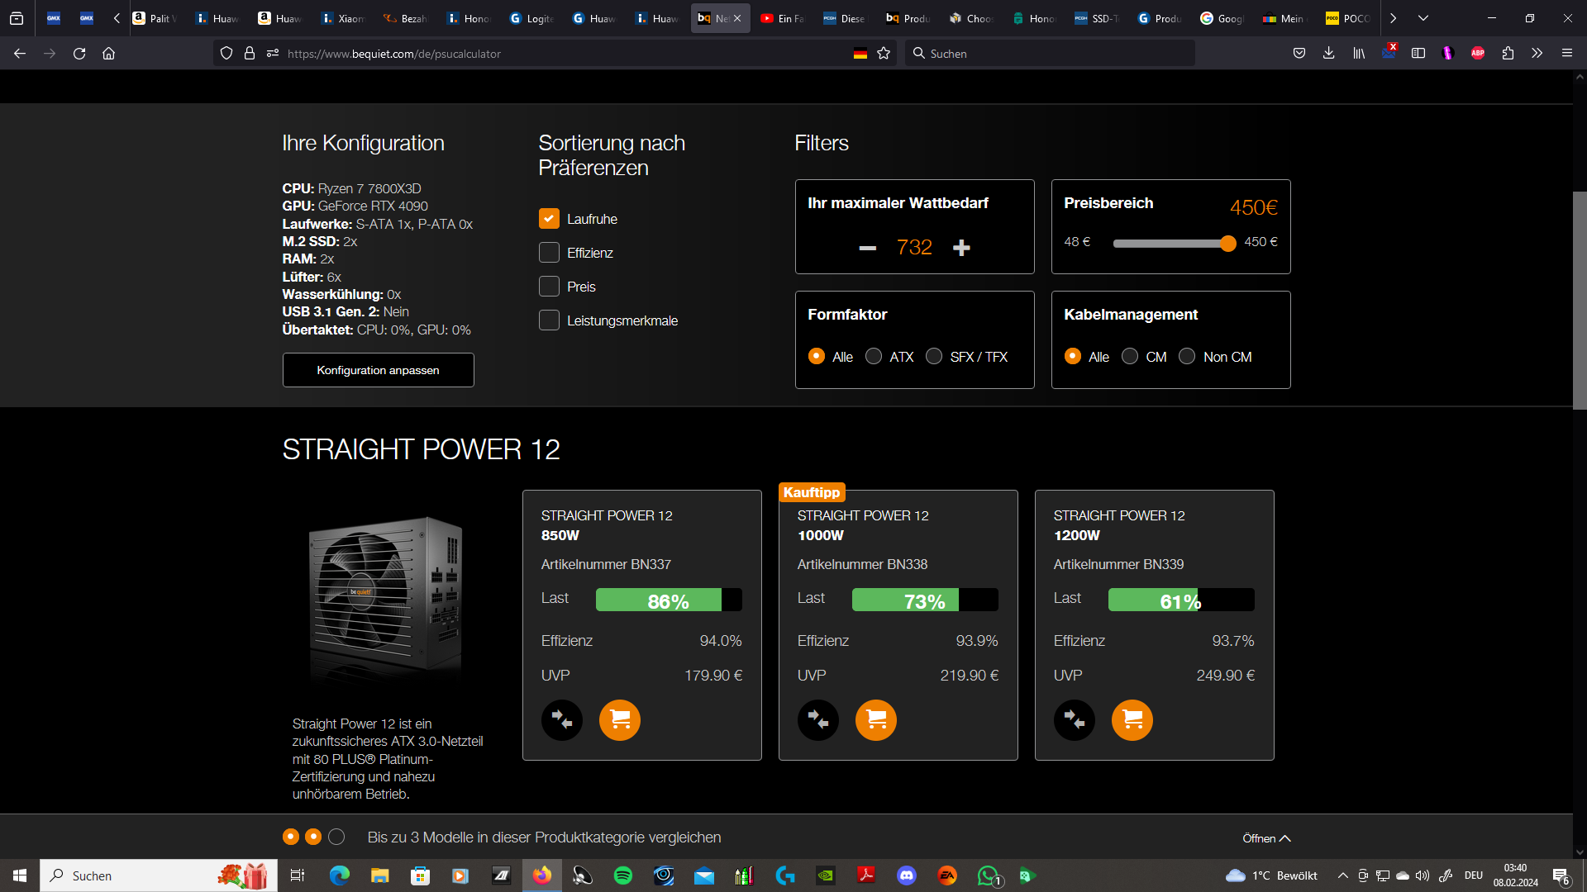The width and height of the screenshot is (1587, 892).
Task: Open the list all tabs dropdown
Action: tap(1423, 18)
